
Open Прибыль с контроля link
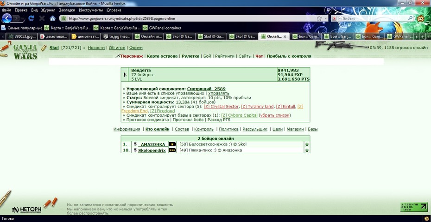tap(289, 56)
